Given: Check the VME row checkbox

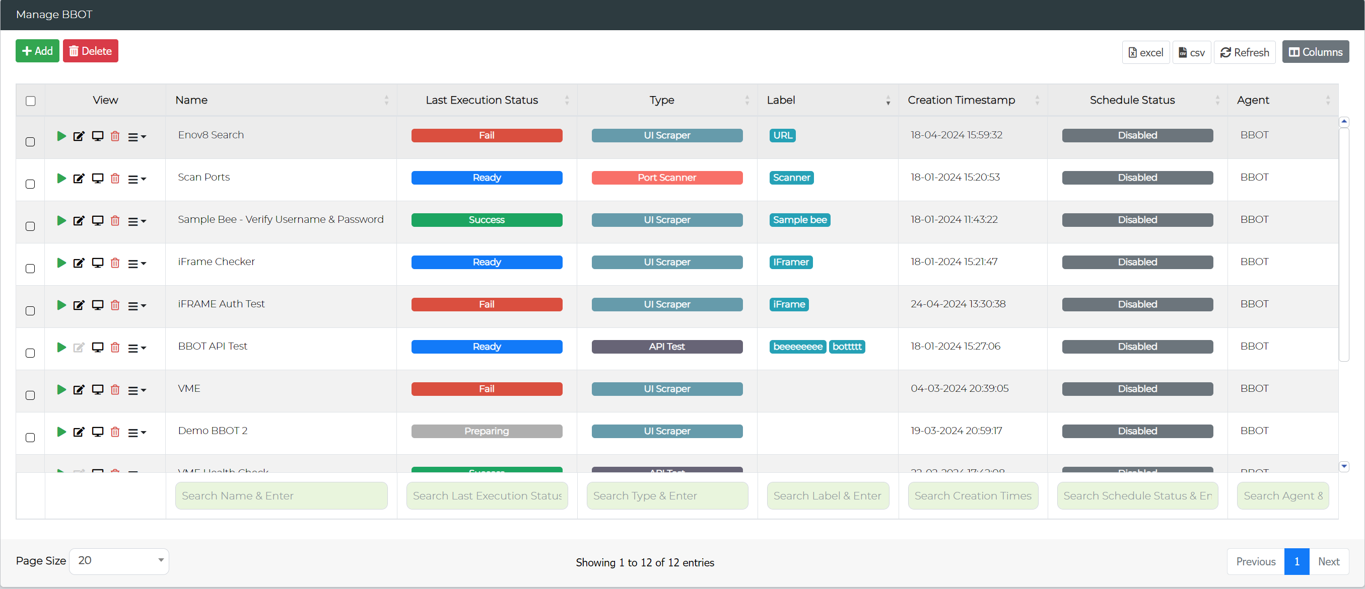Looking at the screenshot, I should pyautogui.click(x=31, y=396).
